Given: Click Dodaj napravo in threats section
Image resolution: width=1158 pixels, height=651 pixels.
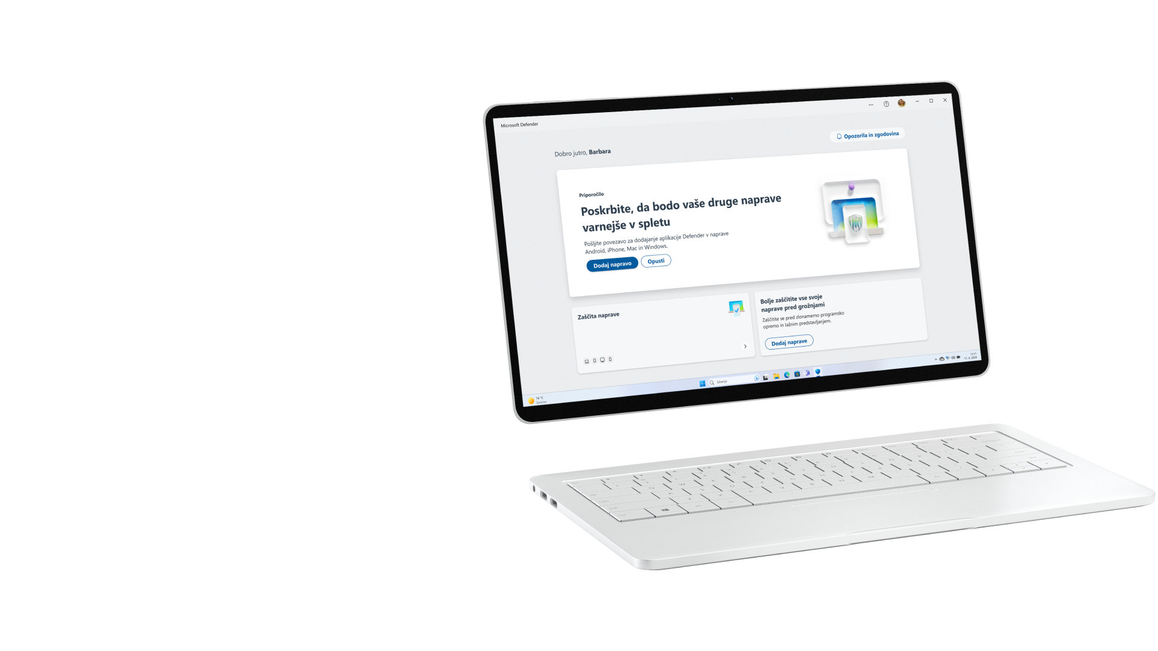Looking at the screenshot, I should pyautogui.click(x=788, y=342).
